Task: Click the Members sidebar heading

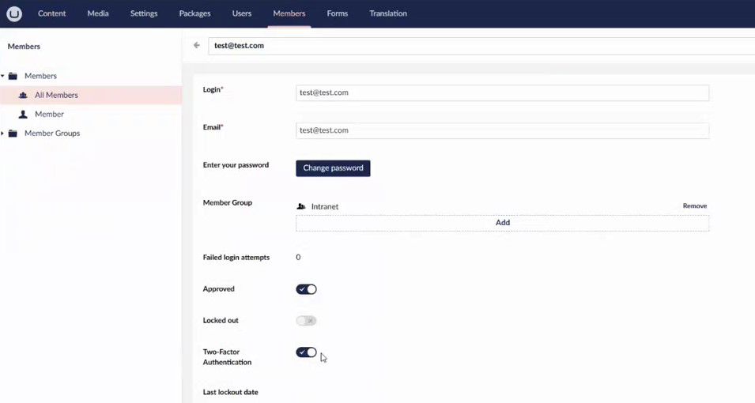Action: [24, 46]
